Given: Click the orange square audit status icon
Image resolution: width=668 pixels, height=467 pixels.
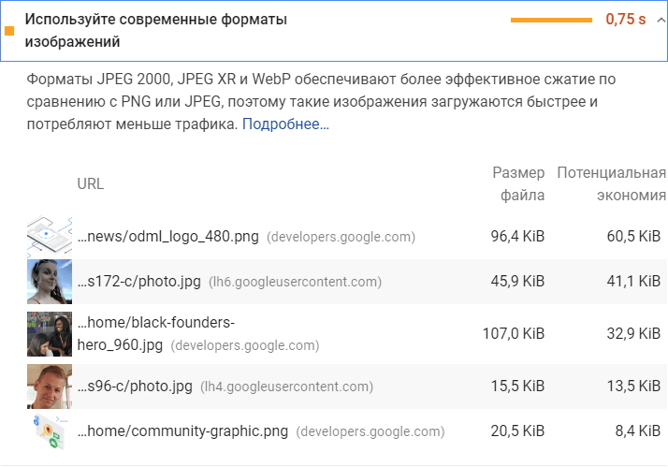Looking at the screenshot, I should pyautogui.click(x=9, y=31).
